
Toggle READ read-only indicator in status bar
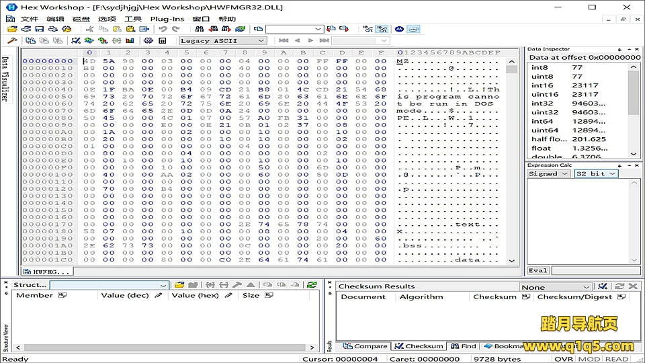click(616, 359)
